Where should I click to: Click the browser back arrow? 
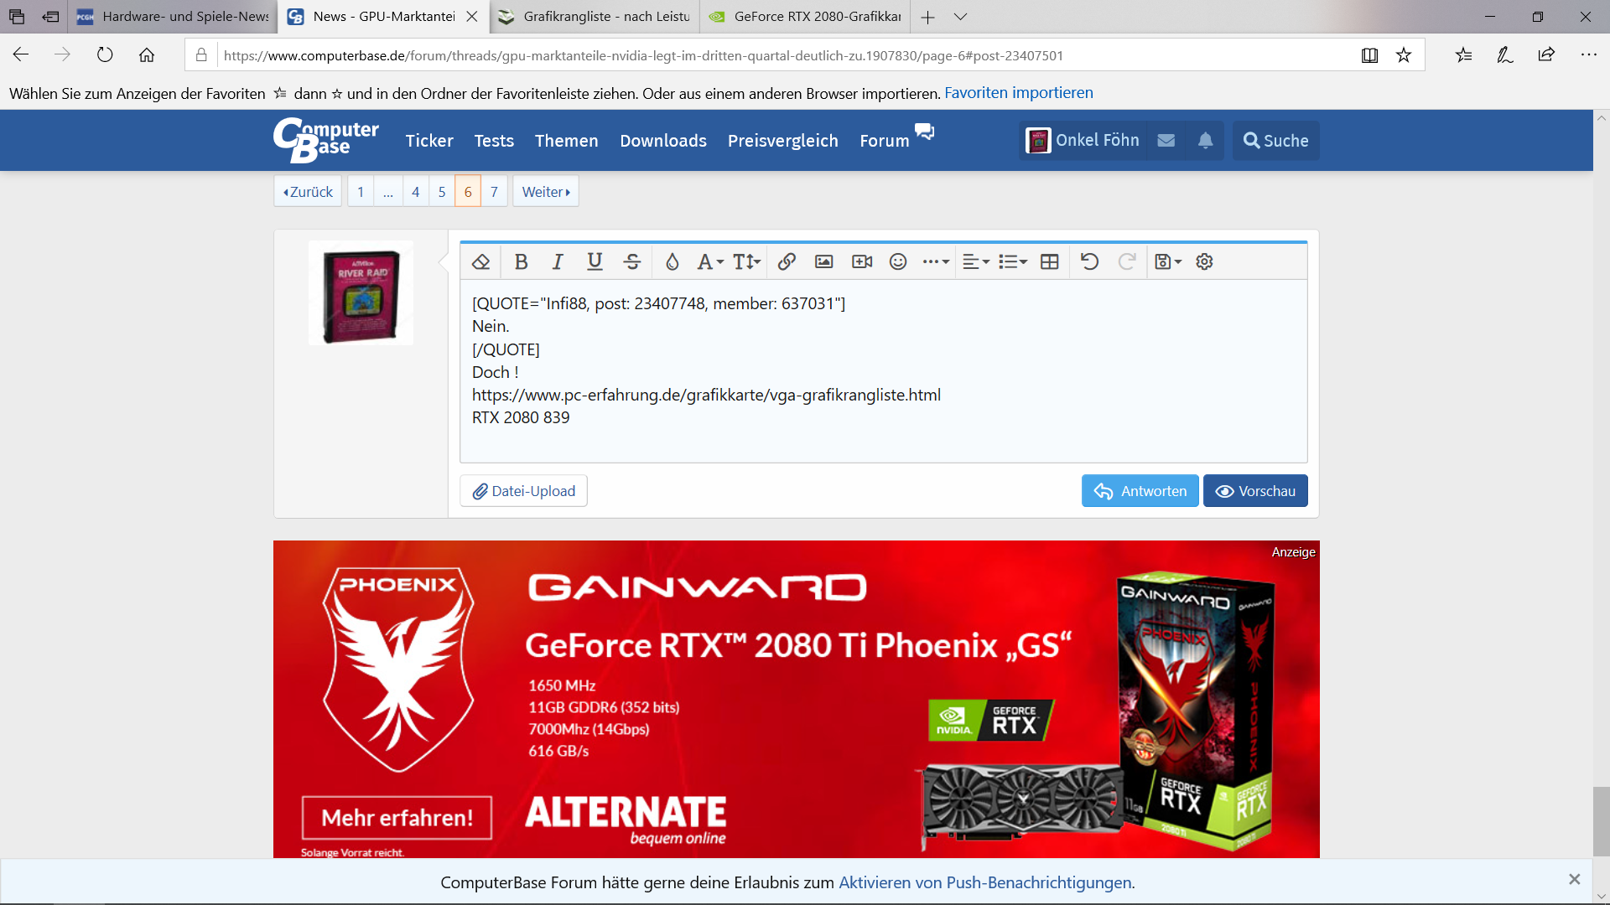coord(21,55)
